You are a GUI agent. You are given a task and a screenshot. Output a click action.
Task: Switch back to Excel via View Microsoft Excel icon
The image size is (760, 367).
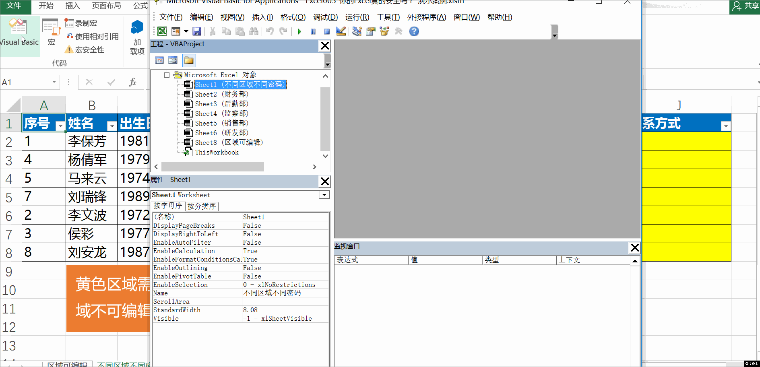[161, 31]
